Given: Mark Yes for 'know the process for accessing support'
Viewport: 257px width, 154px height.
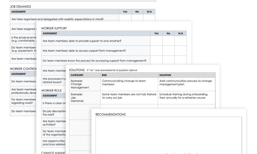Looking at the screenshot, I should (x=156, y=60).
